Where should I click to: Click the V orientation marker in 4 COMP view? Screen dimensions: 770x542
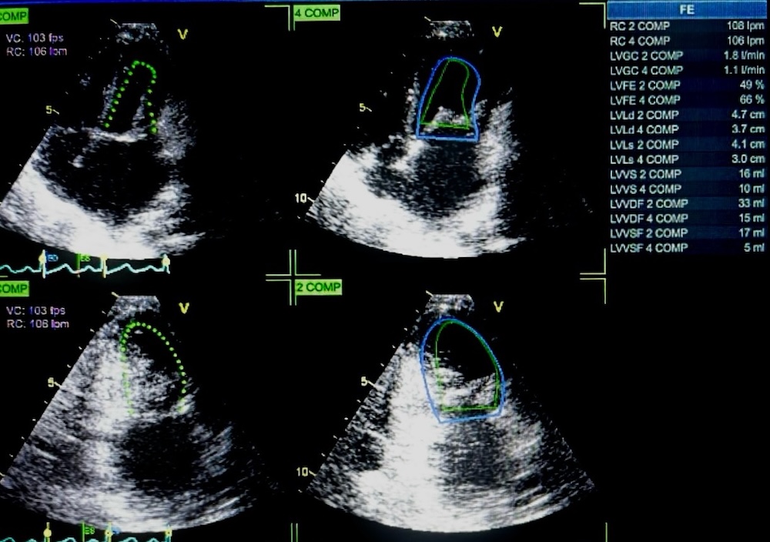[497, 32]
